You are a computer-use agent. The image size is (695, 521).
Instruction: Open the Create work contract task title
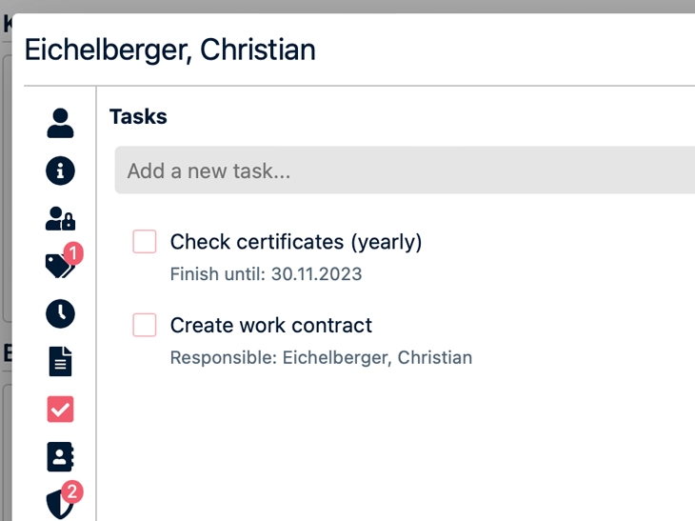click(270, 325)
